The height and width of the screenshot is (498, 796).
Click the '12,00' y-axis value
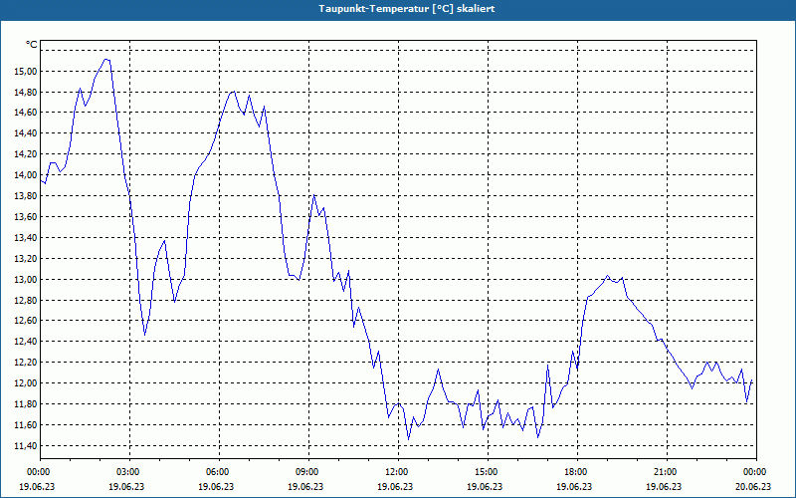(26, 382)
